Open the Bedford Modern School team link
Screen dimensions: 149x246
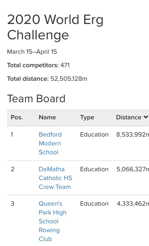coord(50,143)
